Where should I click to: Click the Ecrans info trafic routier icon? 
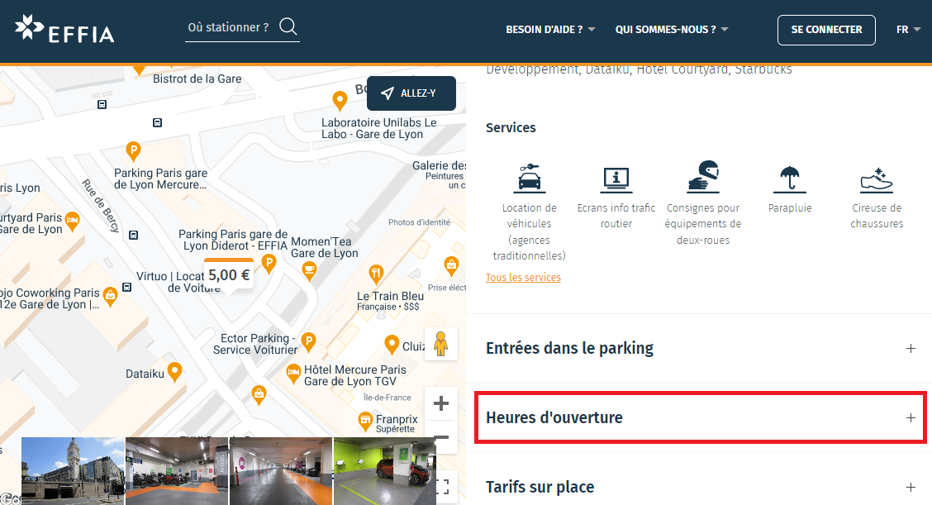616,179
